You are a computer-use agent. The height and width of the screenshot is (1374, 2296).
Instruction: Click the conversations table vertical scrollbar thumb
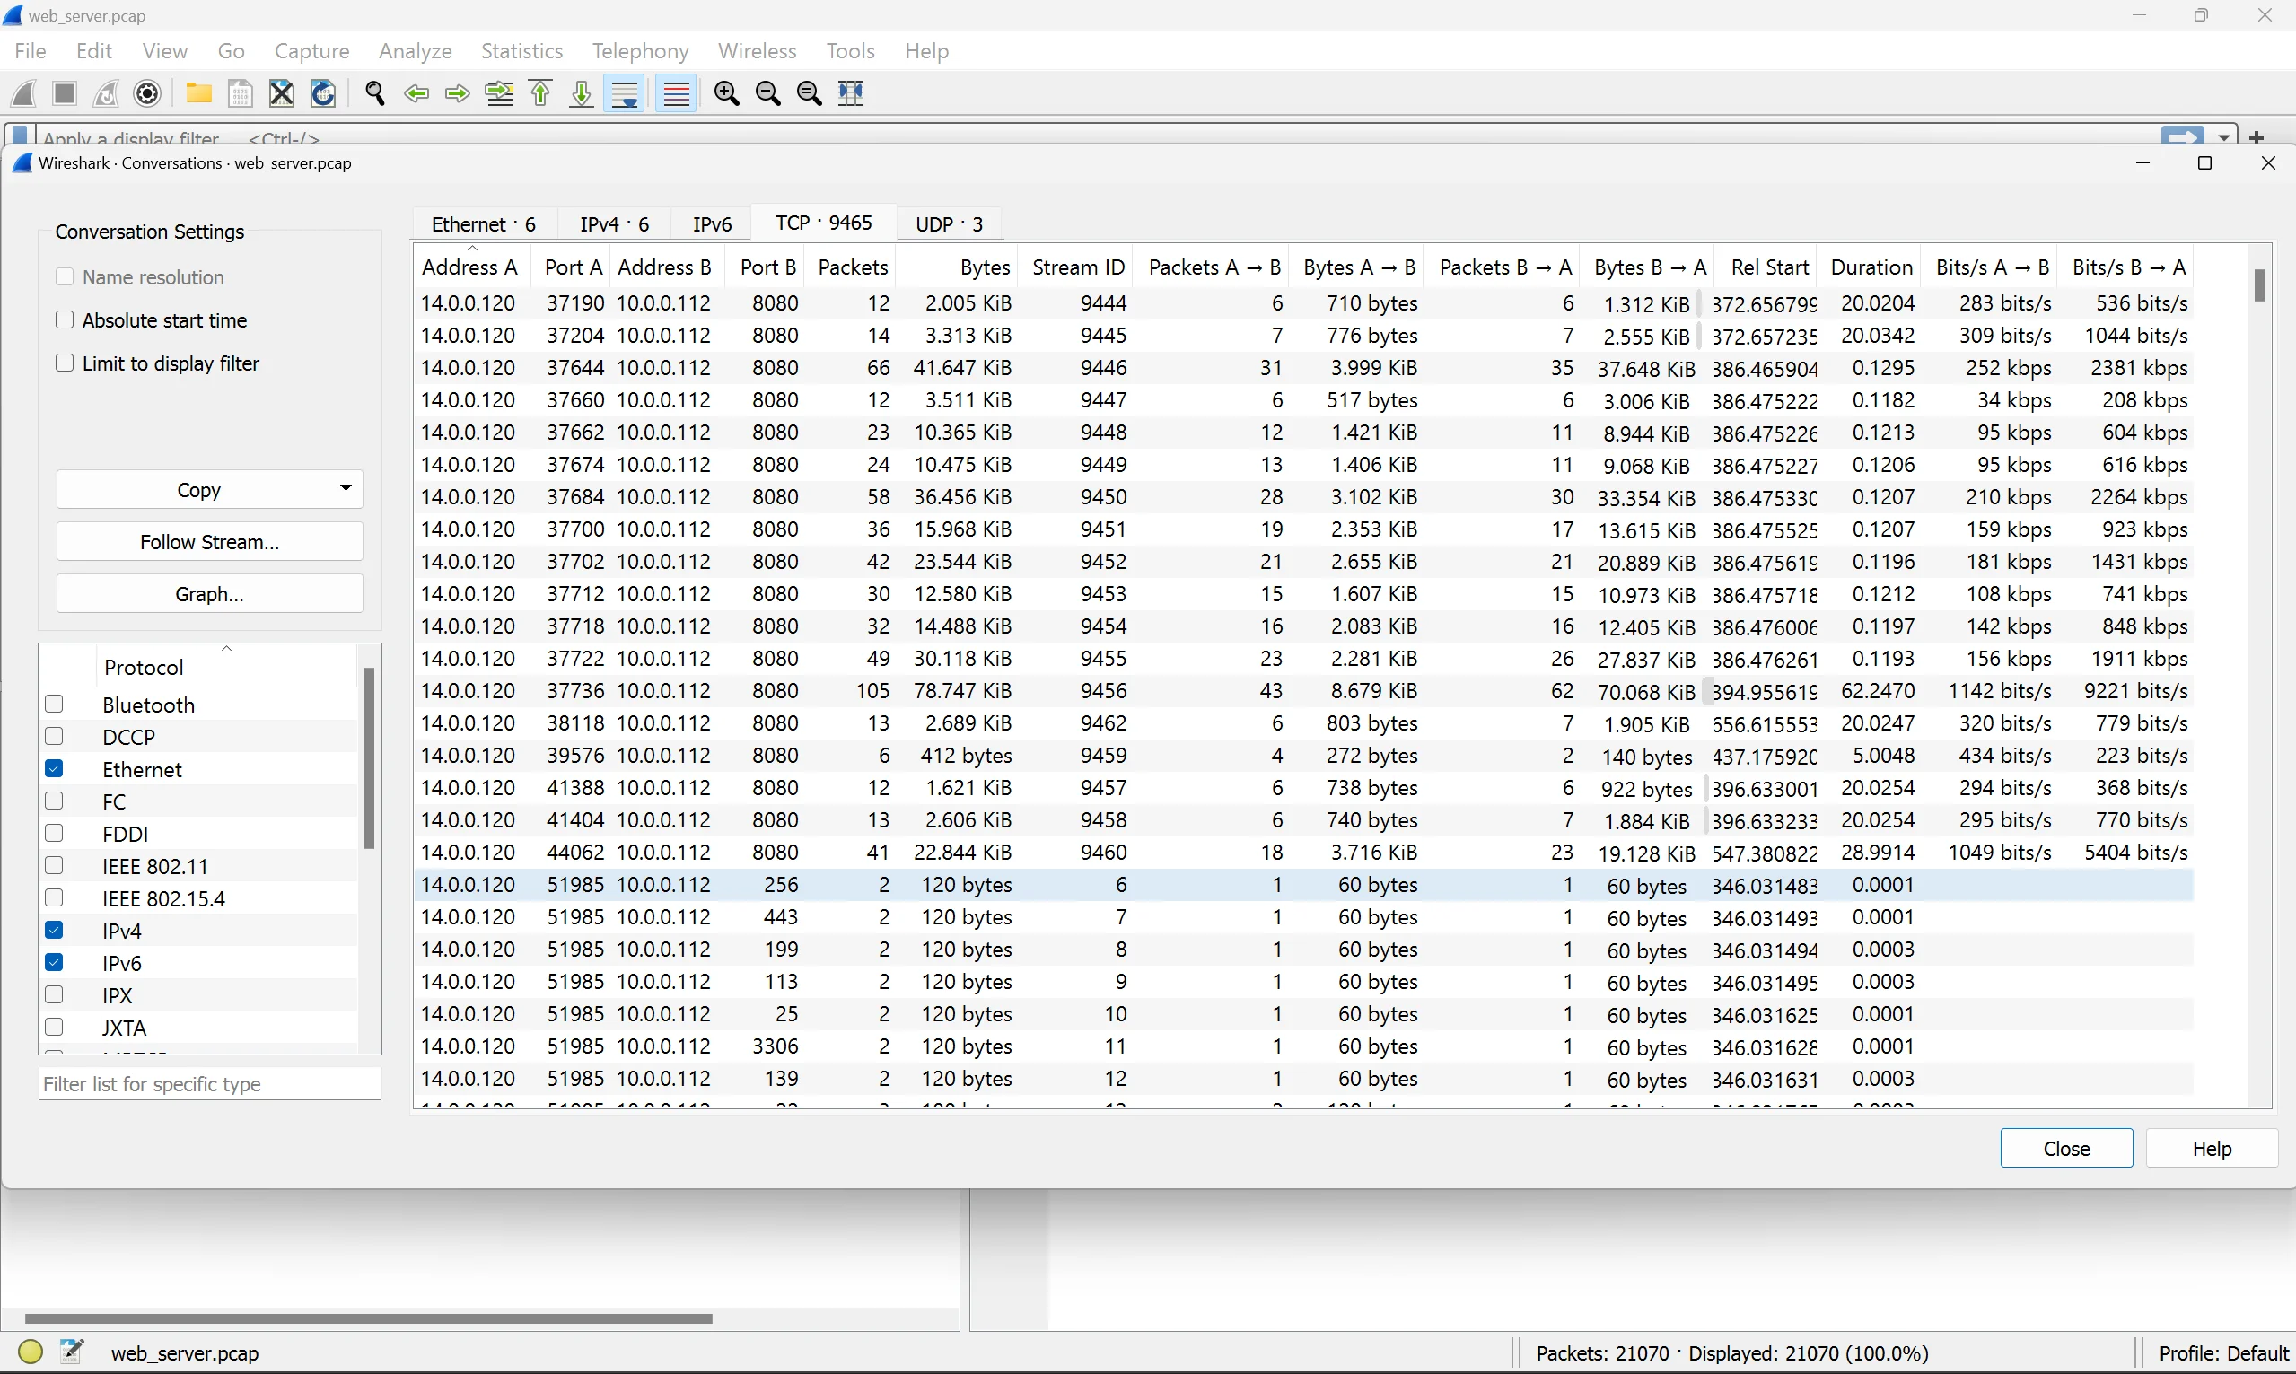coord(2259,285)
